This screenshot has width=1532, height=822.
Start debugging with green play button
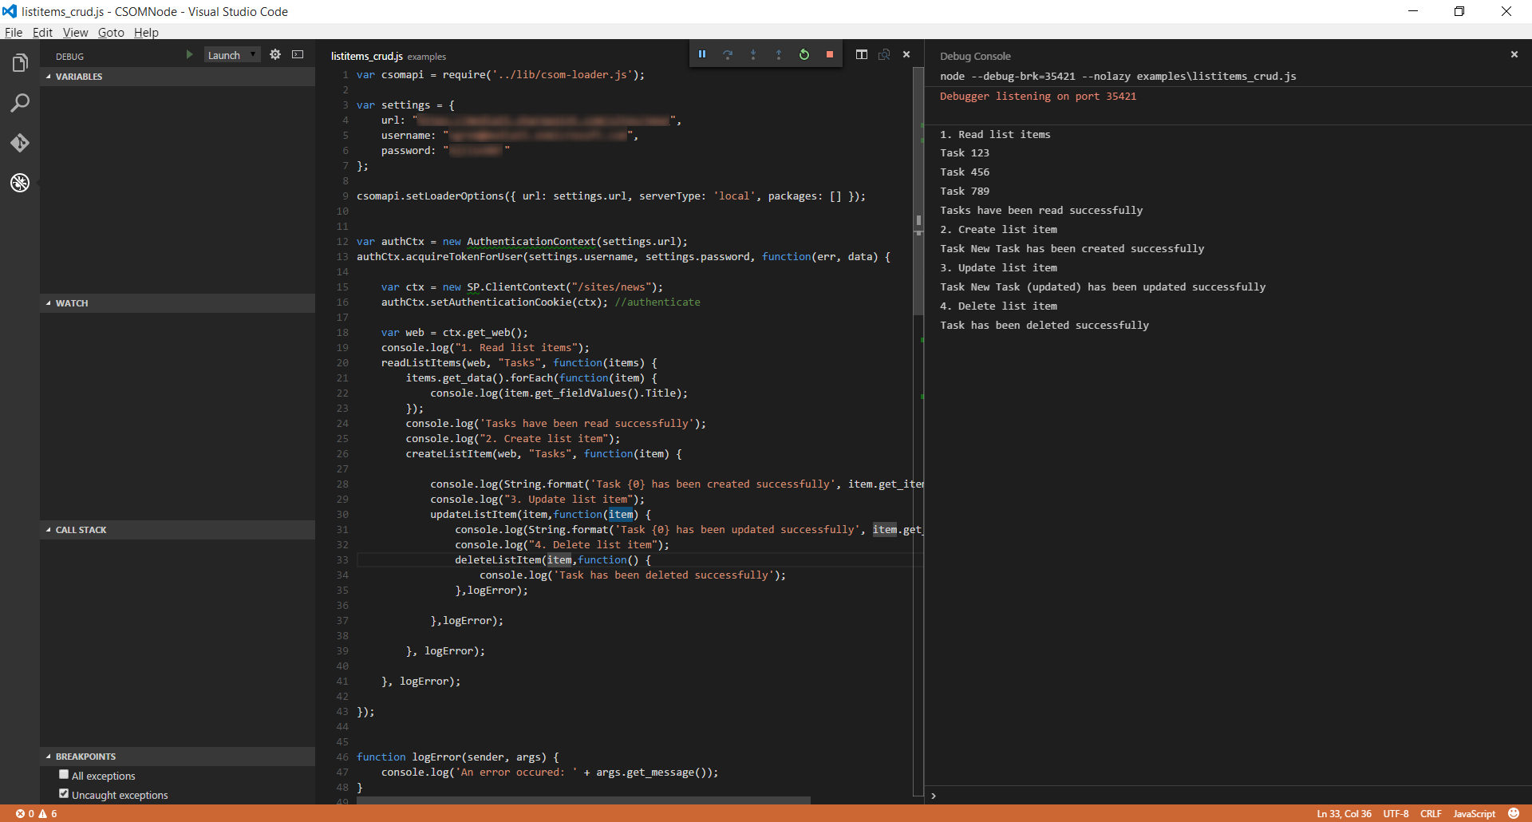point(189,55)
